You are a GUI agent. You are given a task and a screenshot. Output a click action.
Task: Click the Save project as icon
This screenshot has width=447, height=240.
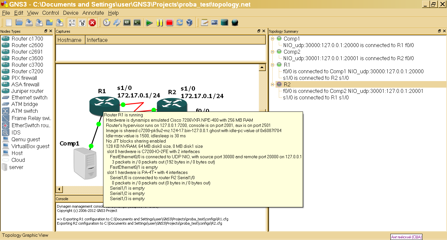pos(60,23)
